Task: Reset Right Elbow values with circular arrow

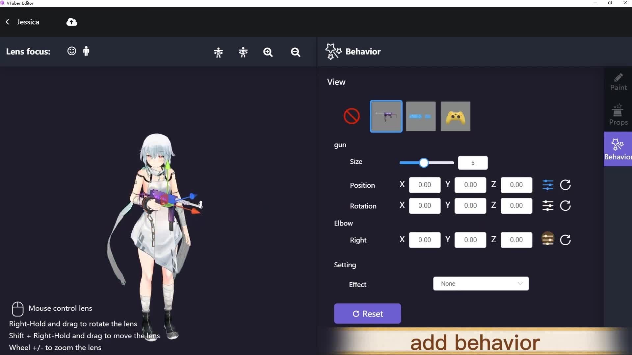Action: pyautogui.click(x=565, y=240)
